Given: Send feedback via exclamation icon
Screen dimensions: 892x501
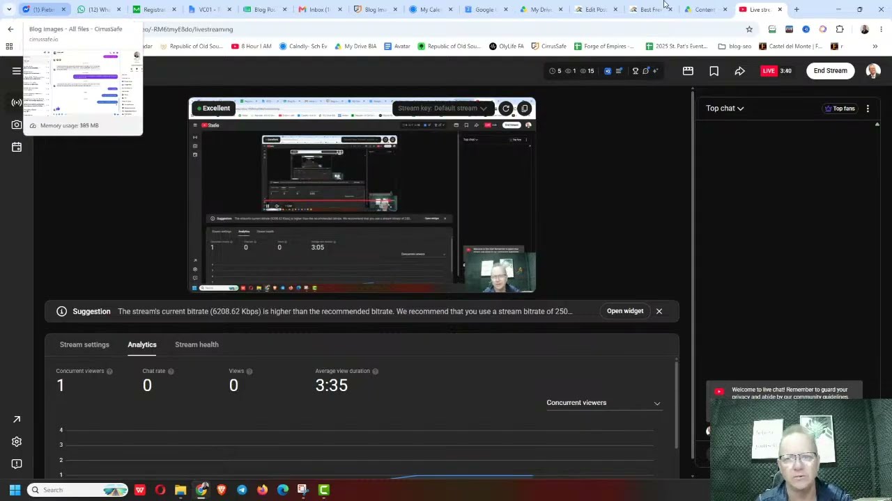Looking at the screenshot, I should [x=17, y=463].
